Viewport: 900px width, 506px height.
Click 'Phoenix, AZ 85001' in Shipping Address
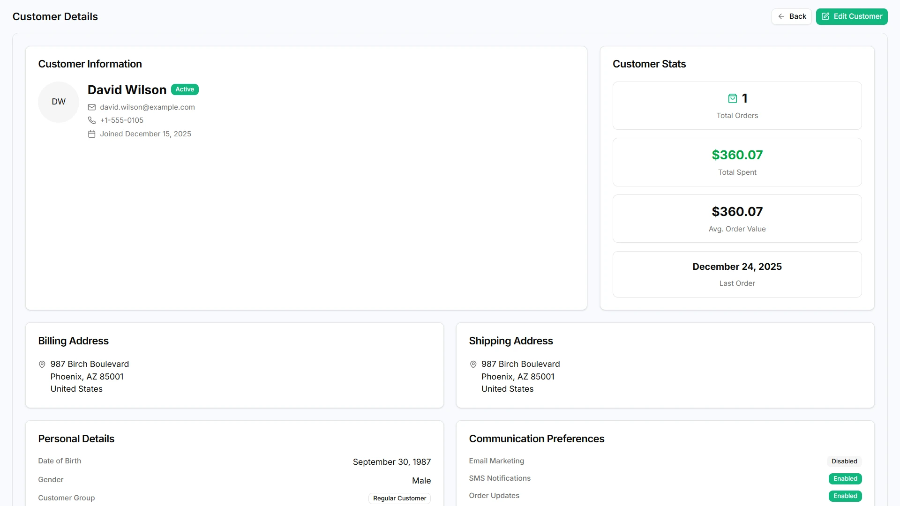coord(518,377)
